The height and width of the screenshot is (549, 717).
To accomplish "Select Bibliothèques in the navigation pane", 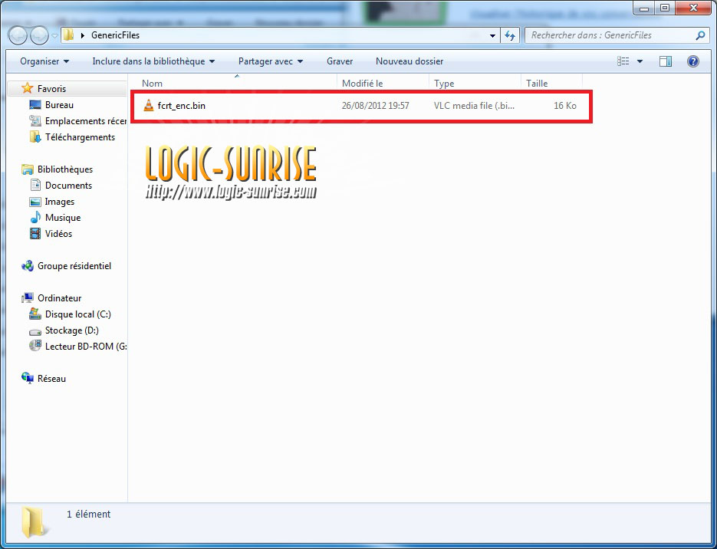I will pos(65,169).
